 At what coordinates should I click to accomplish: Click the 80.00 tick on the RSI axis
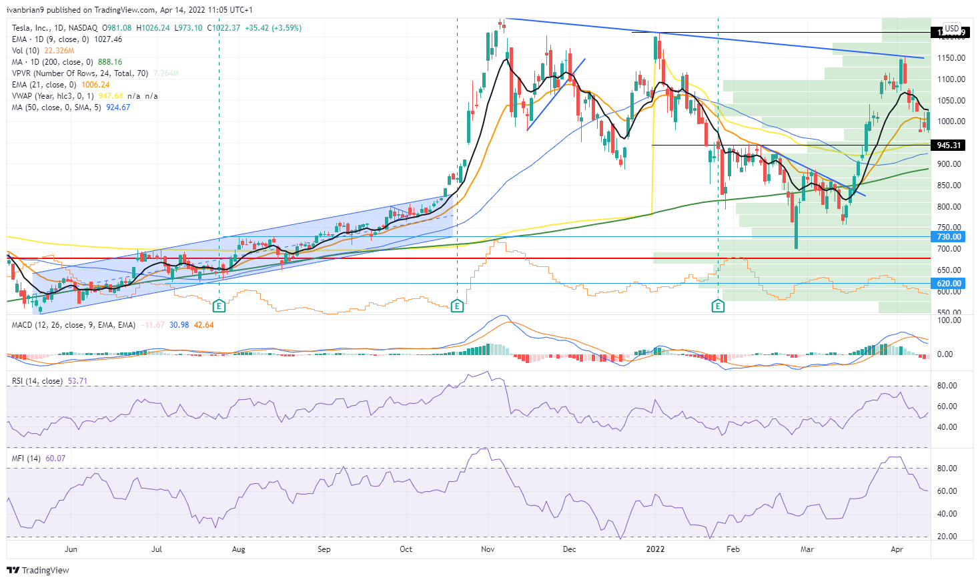(x=947, y=386)
